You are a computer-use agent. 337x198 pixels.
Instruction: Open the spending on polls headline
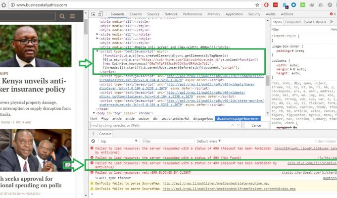coord(31,182)
